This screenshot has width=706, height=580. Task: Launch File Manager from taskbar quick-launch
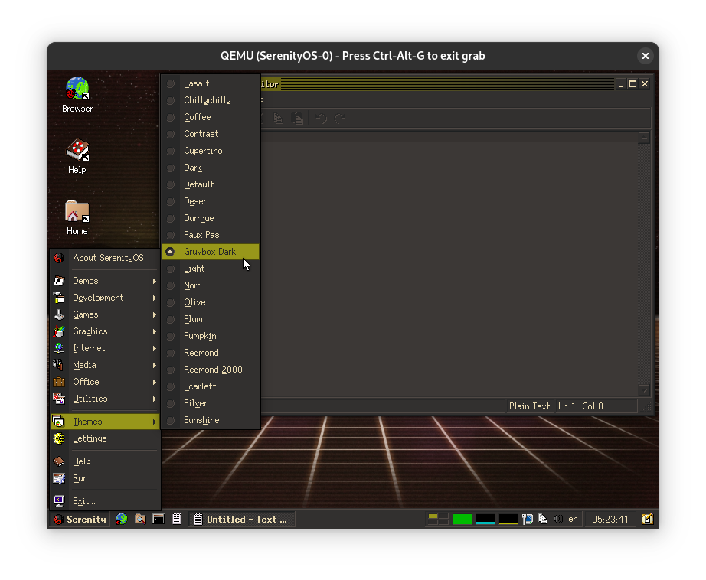140,520
